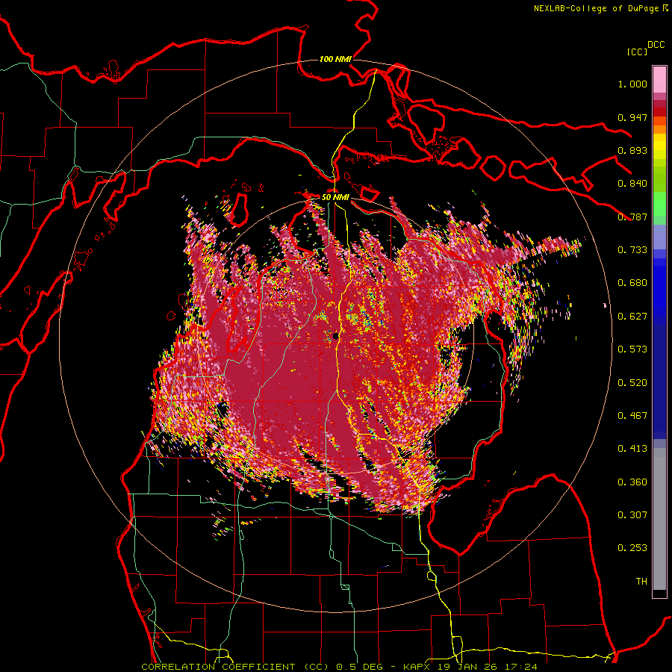Click the TH threshold label
The height and width of the screenshot is (672, 672).
[641, 582]
